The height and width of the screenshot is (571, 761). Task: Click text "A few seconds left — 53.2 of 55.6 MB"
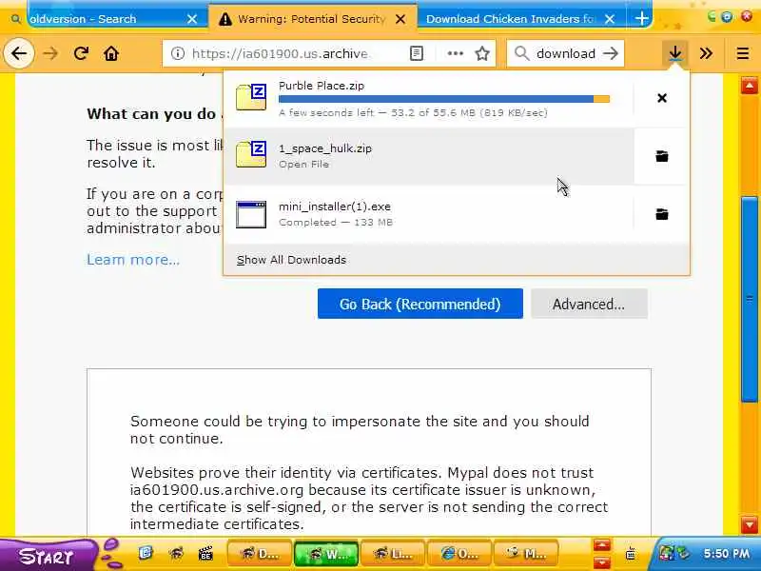(x=377, y=113)
